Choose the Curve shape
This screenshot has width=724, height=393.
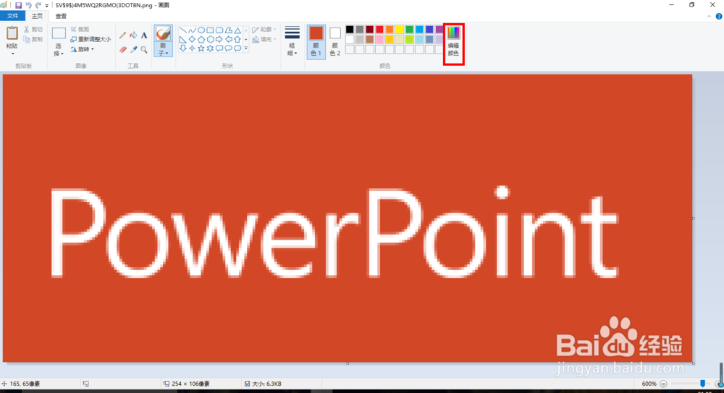(x=192, y=30)
